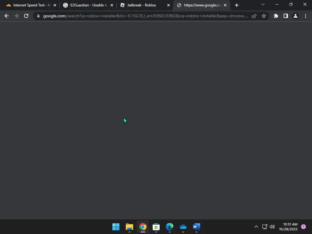This screenshot has height=234, width=312.
Task: Go back to the previous page
Action: [x=7, y=16]
